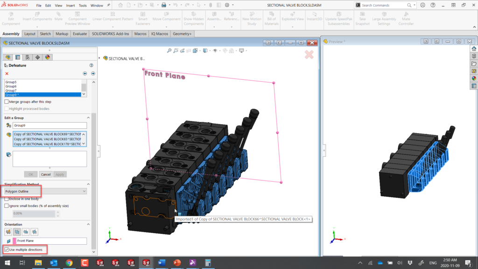The image size is (478, 269).
Task: Click the Group9 name input field
Action: pos(49,125)
